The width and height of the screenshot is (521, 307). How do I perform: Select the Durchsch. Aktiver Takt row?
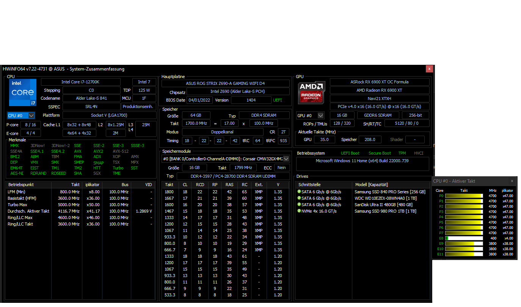(x=80, y=211)
